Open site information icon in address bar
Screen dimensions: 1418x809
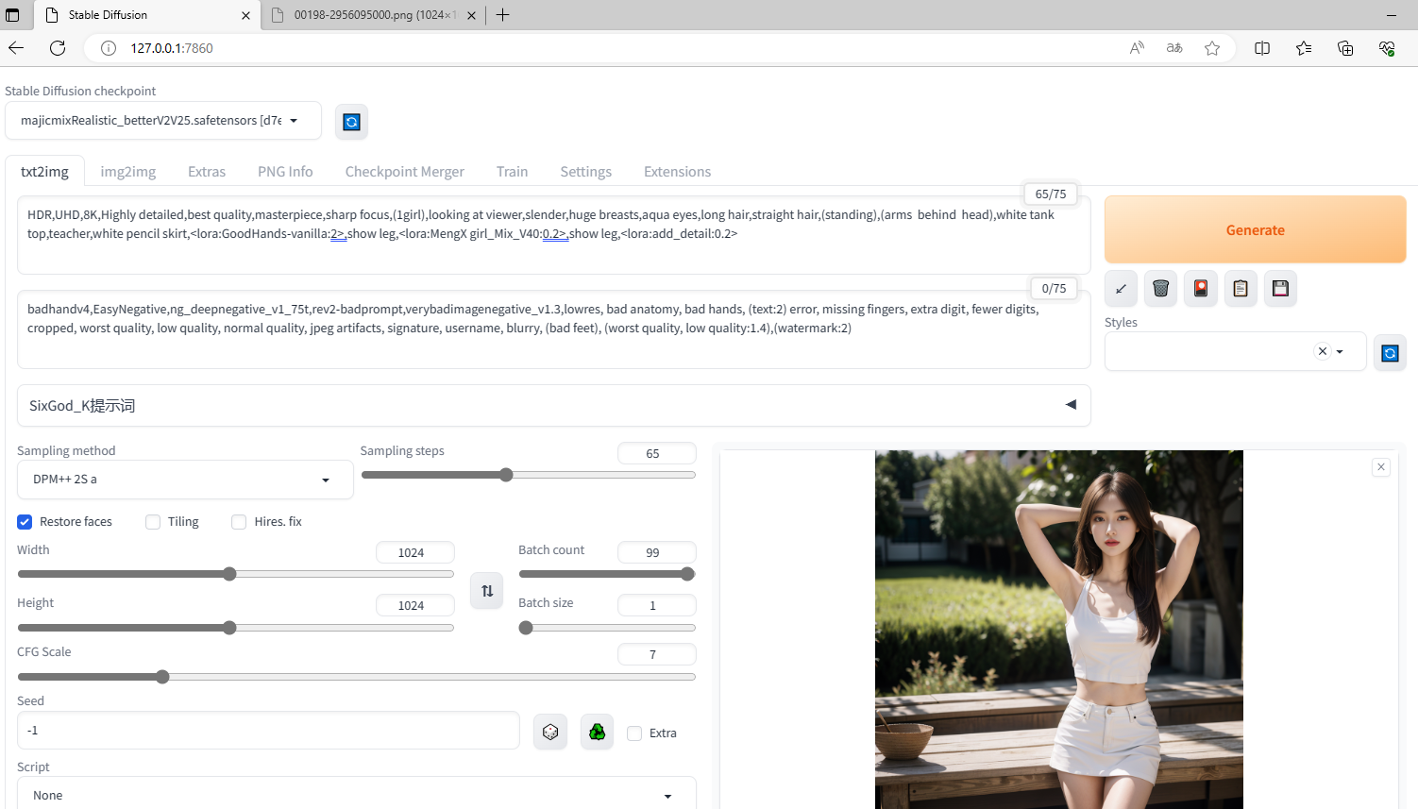[x=109, y=48]
